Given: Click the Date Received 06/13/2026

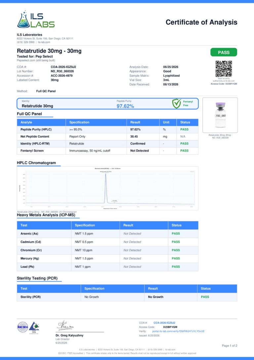Looking at the screenshot, I should tap(171, 85).
